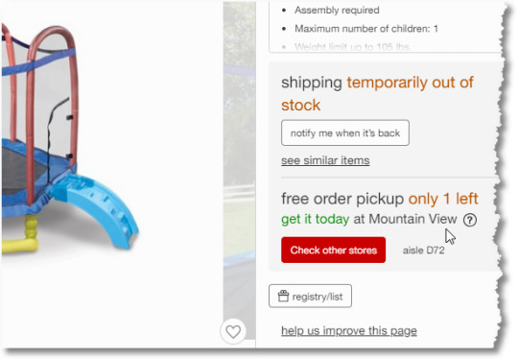Click the notify me when it's back button
The width and height of the screenshot is (518, 359).
tap(345, 132)
